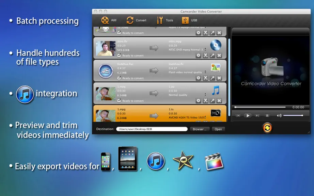Select the liudehua.flac audio thumbnail icon
The width and height of the screenshot is (314, 196).
click(x=106, y=71)
